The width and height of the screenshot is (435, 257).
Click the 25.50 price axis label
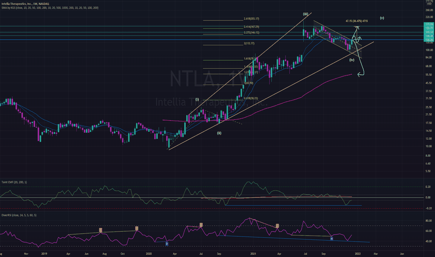coord(429,107)
